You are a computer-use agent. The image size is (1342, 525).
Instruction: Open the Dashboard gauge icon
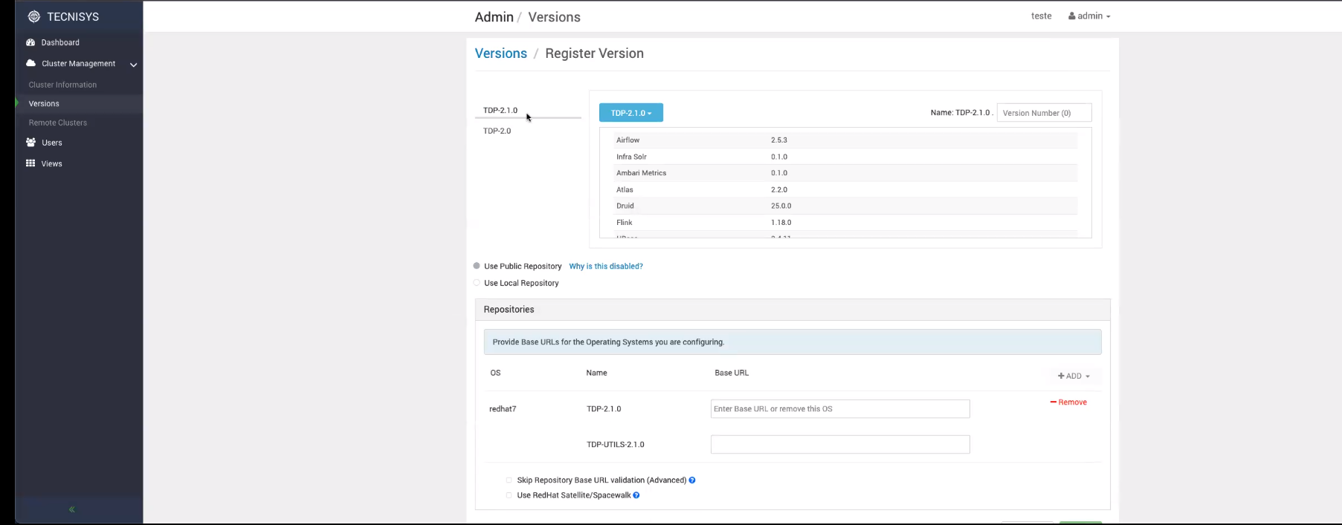click(x=30, y=42)
